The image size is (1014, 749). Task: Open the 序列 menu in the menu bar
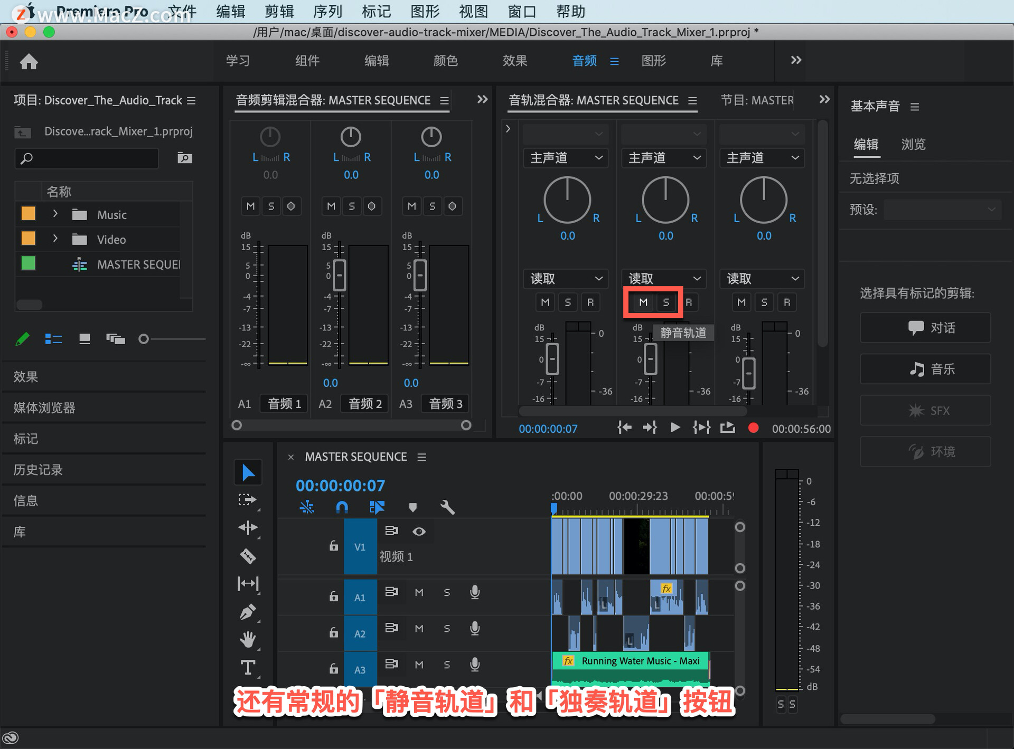[x=327, y=11]
